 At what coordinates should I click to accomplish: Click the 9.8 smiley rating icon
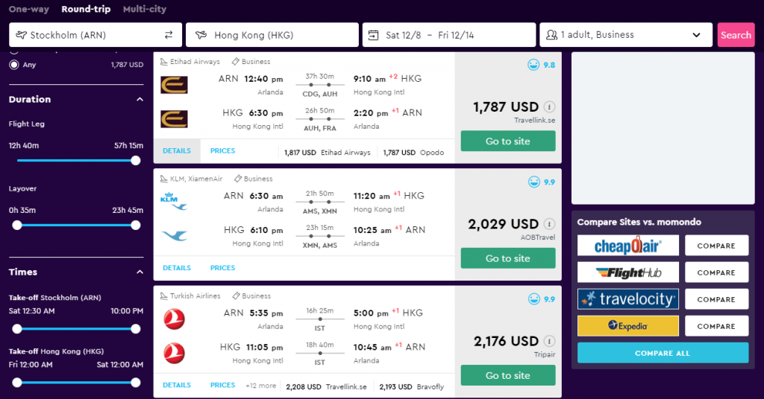tap(533, 65)
